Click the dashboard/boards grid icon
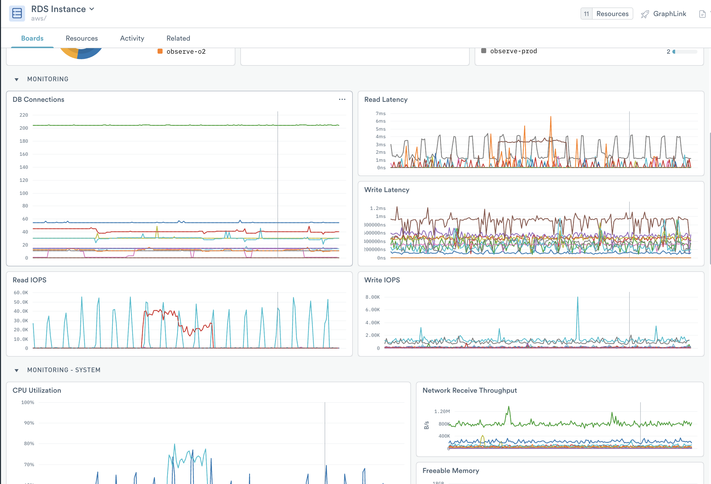Screen dimensions: 711x484 point(16,10)
